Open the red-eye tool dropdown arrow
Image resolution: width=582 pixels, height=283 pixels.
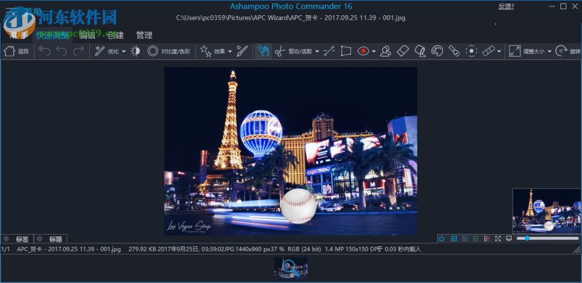click(374, 51)
